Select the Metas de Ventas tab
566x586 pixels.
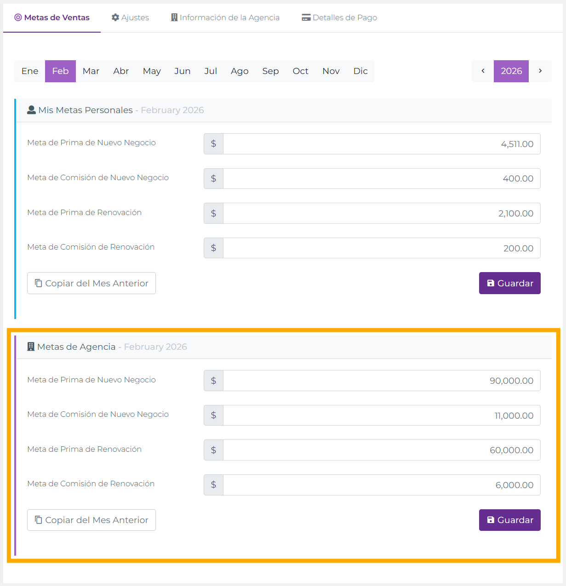pyautogui.click(x=52, y=17)
